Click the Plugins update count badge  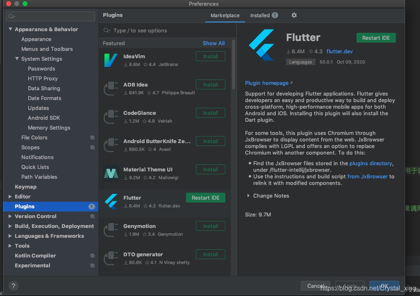click(92, 207)
